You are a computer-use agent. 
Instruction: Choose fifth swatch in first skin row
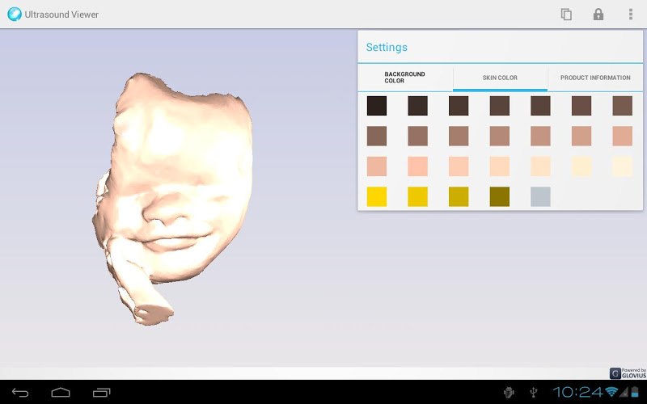(x=540, y=106)
